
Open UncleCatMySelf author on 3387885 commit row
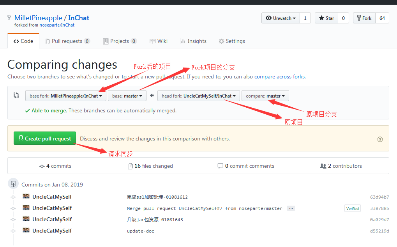coord(52,208)
